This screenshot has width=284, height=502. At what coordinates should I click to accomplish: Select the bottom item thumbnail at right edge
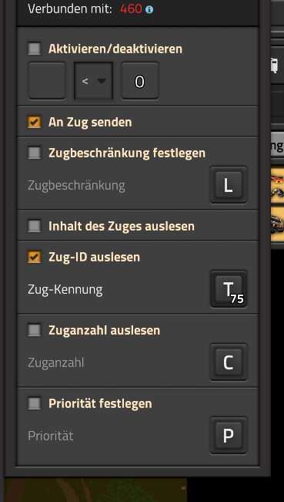[277, 223]
